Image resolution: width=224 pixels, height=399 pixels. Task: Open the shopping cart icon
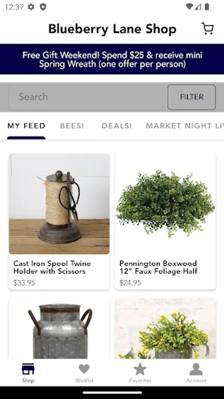(x=208, y=28)
